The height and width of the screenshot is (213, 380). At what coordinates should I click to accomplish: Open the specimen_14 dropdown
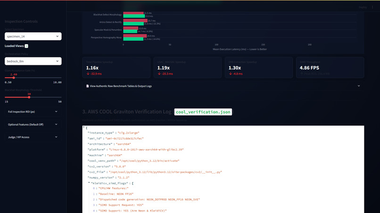pos(33,36)
